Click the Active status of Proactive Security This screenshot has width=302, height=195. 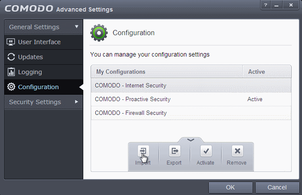255,99
